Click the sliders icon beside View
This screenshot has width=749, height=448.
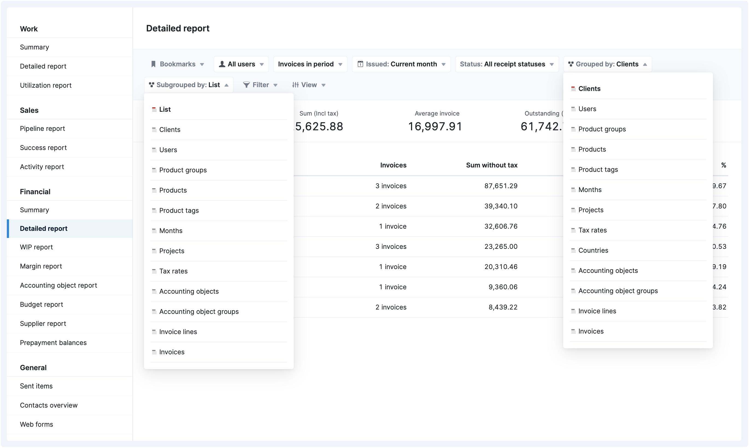(x=295, y=85)
